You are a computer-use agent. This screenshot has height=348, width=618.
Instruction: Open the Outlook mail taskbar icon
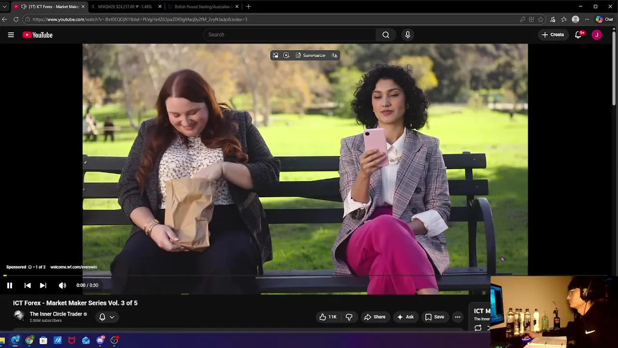(x=86, y=340)
